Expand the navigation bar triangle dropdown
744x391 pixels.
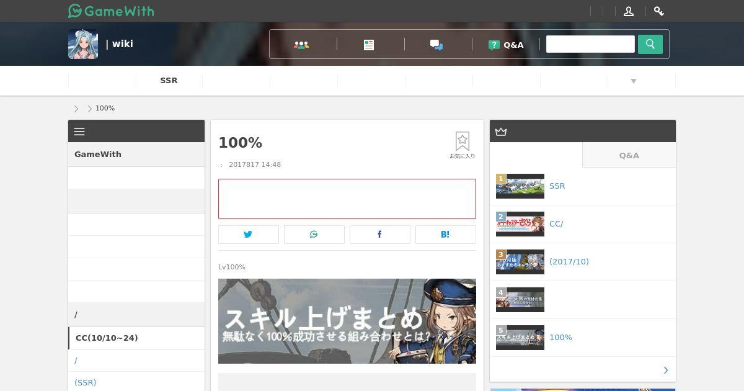click(x=634, y=81)
